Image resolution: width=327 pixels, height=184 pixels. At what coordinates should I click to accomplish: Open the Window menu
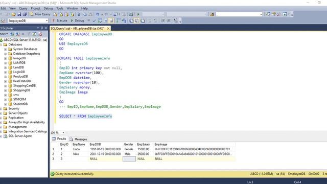tap(72, 8)
